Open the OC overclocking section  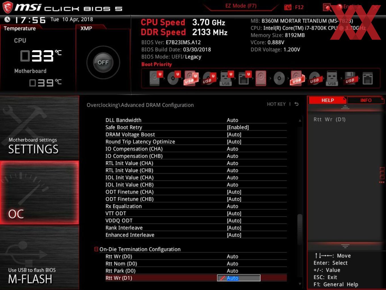[39, 192]
